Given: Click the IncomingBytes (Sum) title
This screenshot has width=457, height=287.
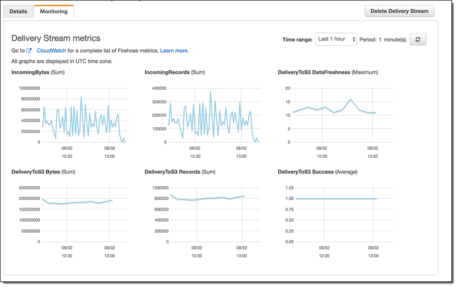Looking at the screenshot, I should pos(38,73).
